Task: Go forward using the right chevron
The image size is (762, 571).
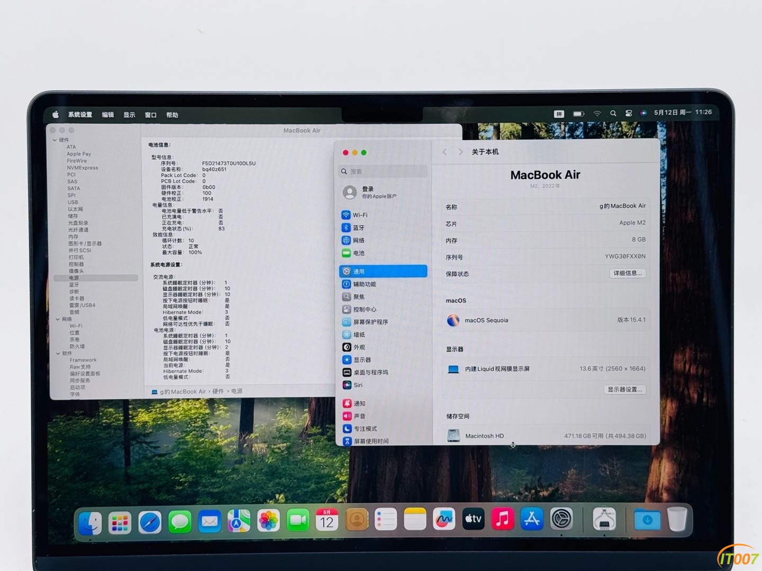Action: point(460,152)
